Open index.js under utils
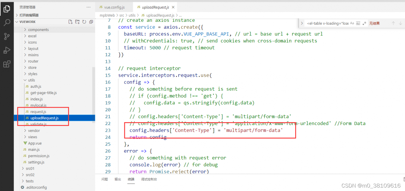The width and height of the screenshot is (405, 191). [x=36, y=99]
